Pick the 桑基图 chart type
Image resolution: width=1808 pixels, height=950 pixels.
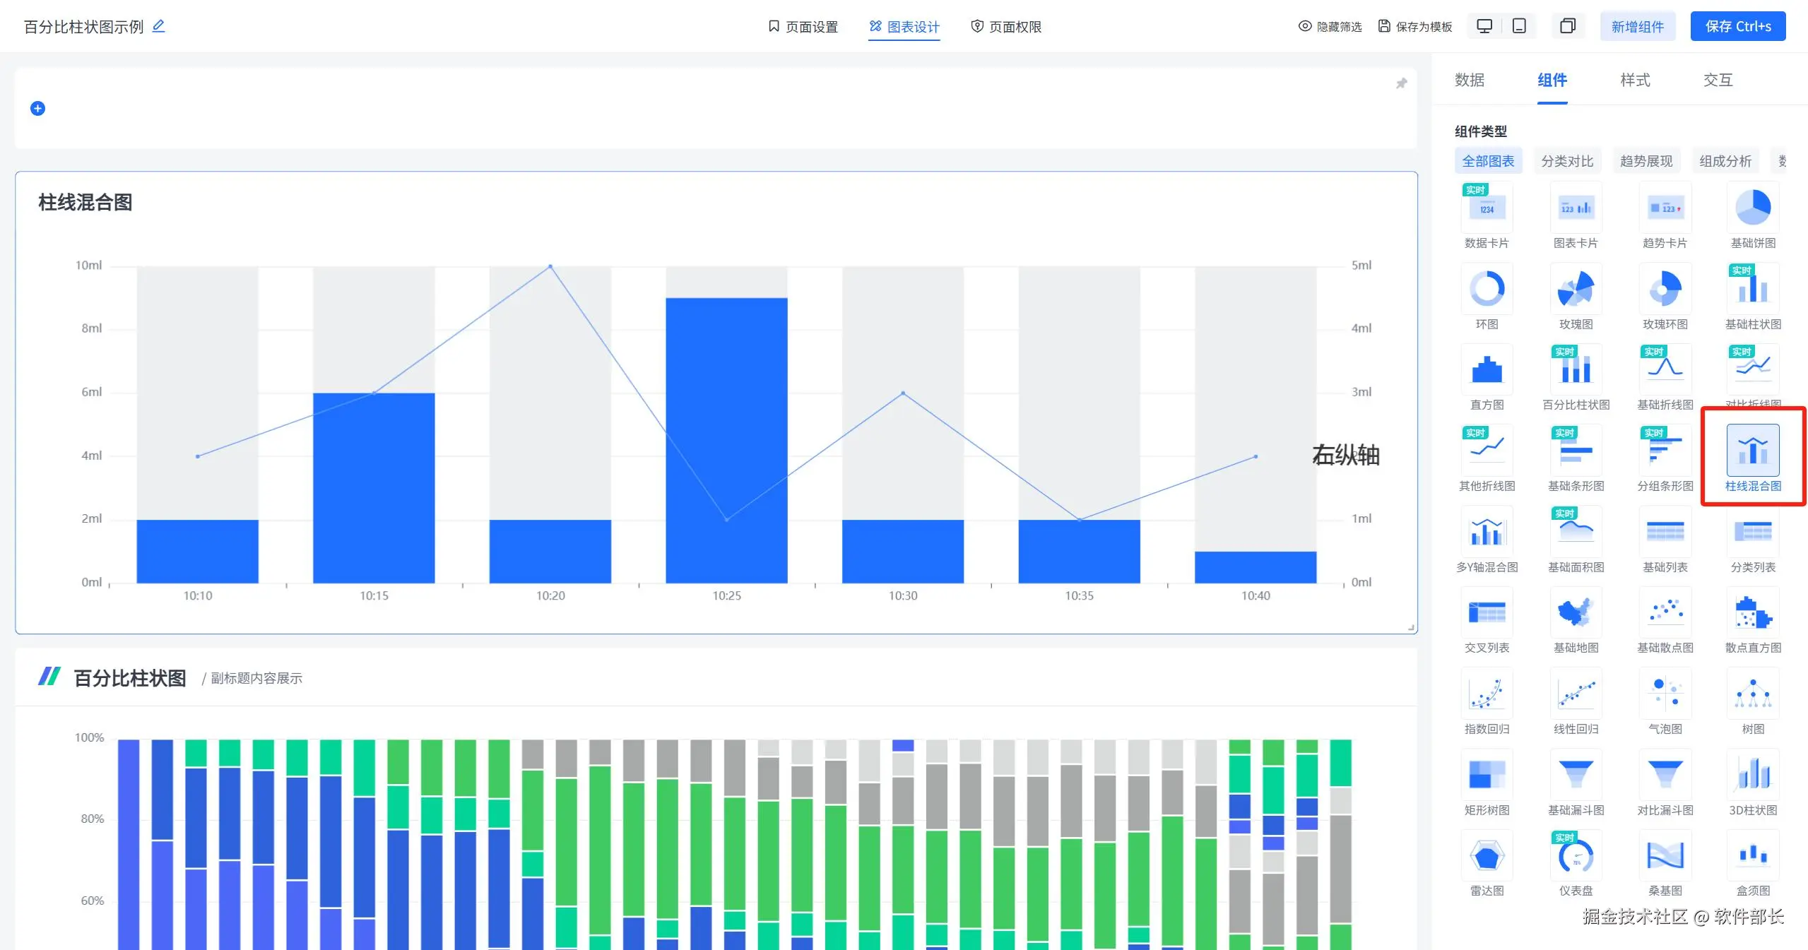(1665, 855)
